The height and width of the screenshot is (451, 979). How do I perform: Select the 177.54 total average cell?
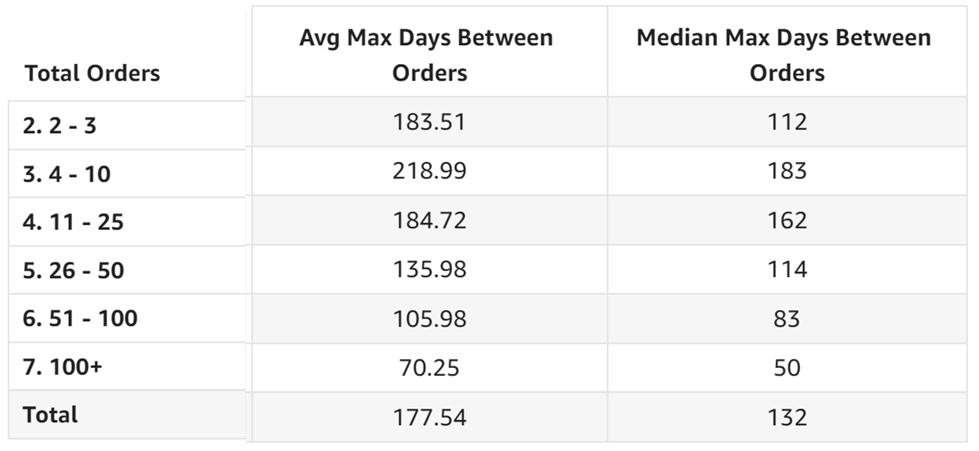coord(430,417)
